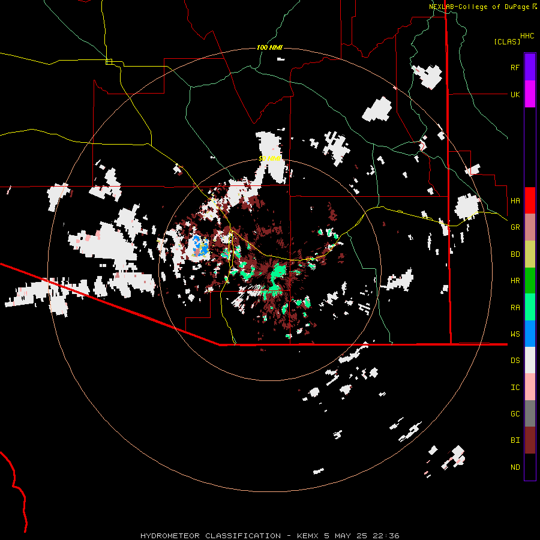Click the HA red legend swatch
Viewport: 540px width, 540px height.
click(x=530, y=200)
